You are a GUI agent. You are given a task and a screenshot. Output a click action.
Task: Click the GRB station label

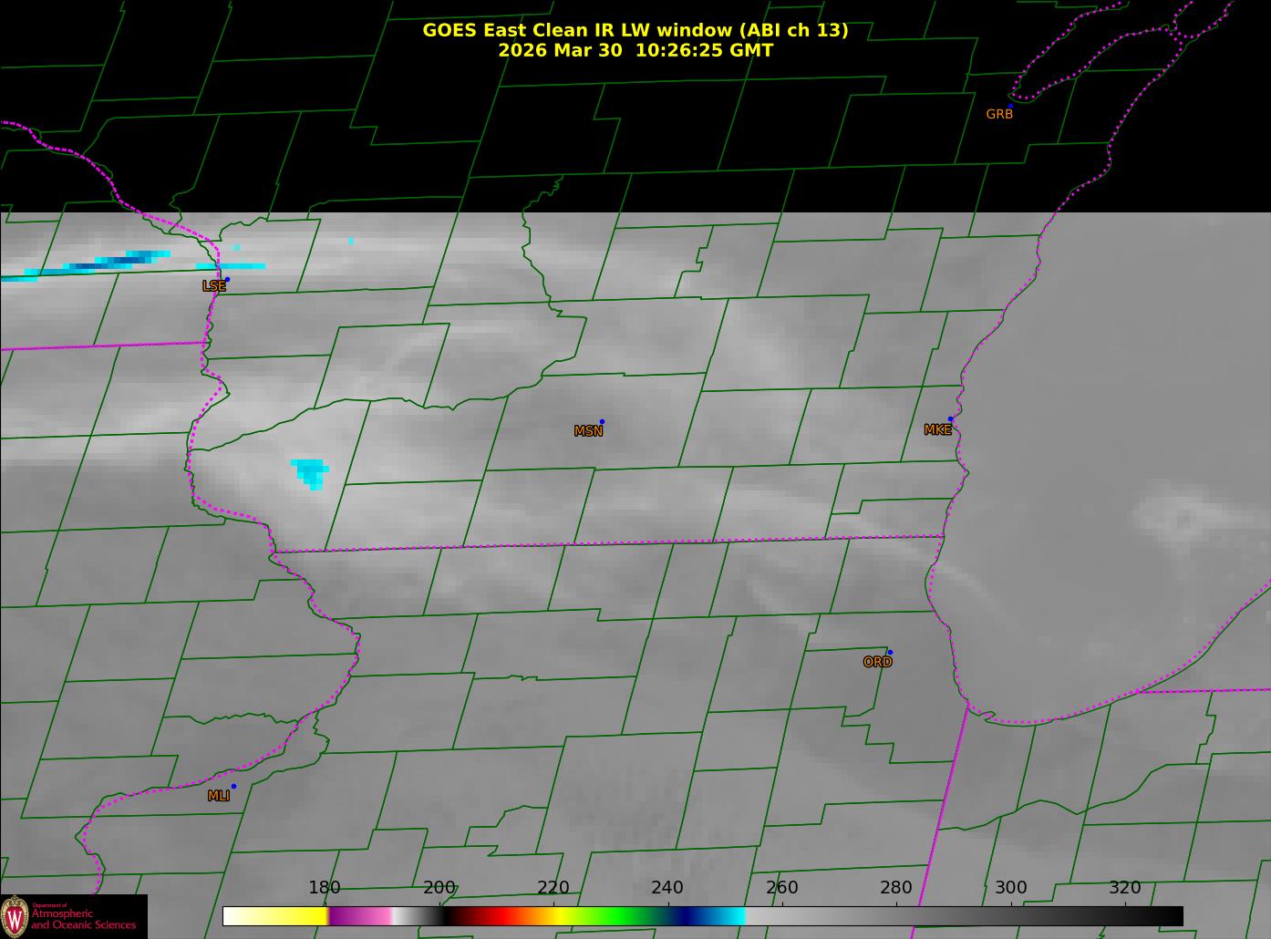coord(999,114)
